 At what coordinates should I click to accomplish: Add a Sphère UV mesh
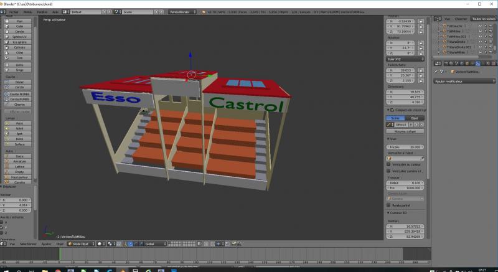[19, 36]
